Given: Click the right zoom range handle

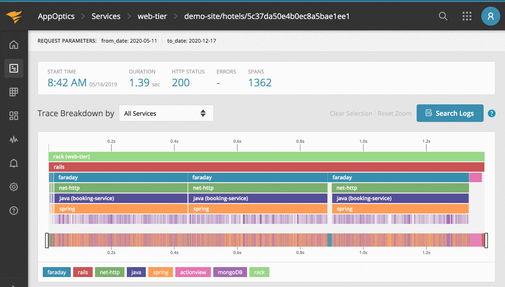Looking at the screenshot, I should click(486, 241).
